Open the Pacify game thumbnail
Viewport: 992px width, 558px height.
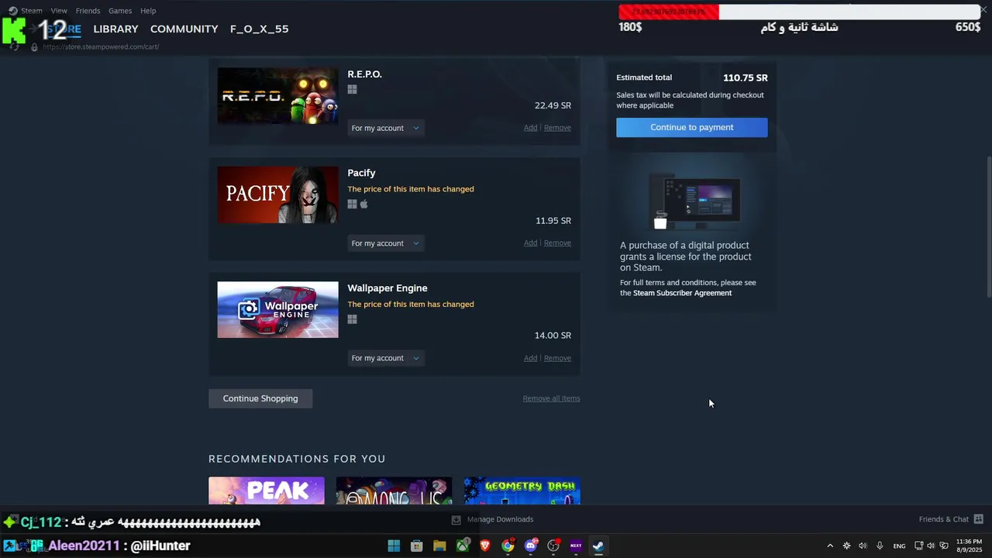[277, 195]
